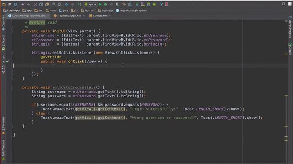Start Debug with the green bug icon
Screen dimensions: 293x164
point(106,4)
